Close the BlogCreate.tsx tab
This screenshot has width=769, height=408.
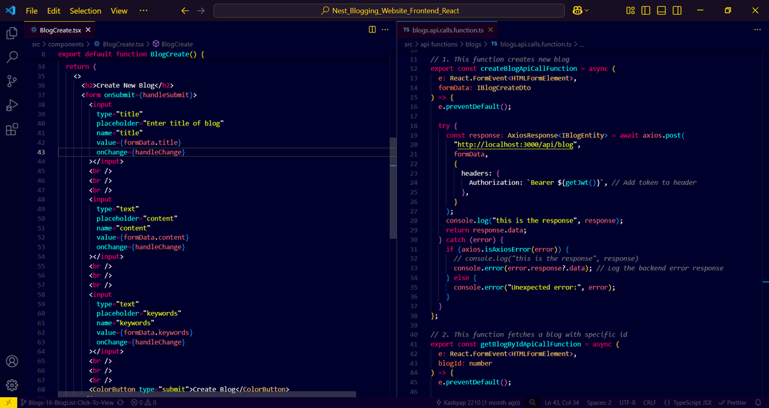[x=88, y=30]
